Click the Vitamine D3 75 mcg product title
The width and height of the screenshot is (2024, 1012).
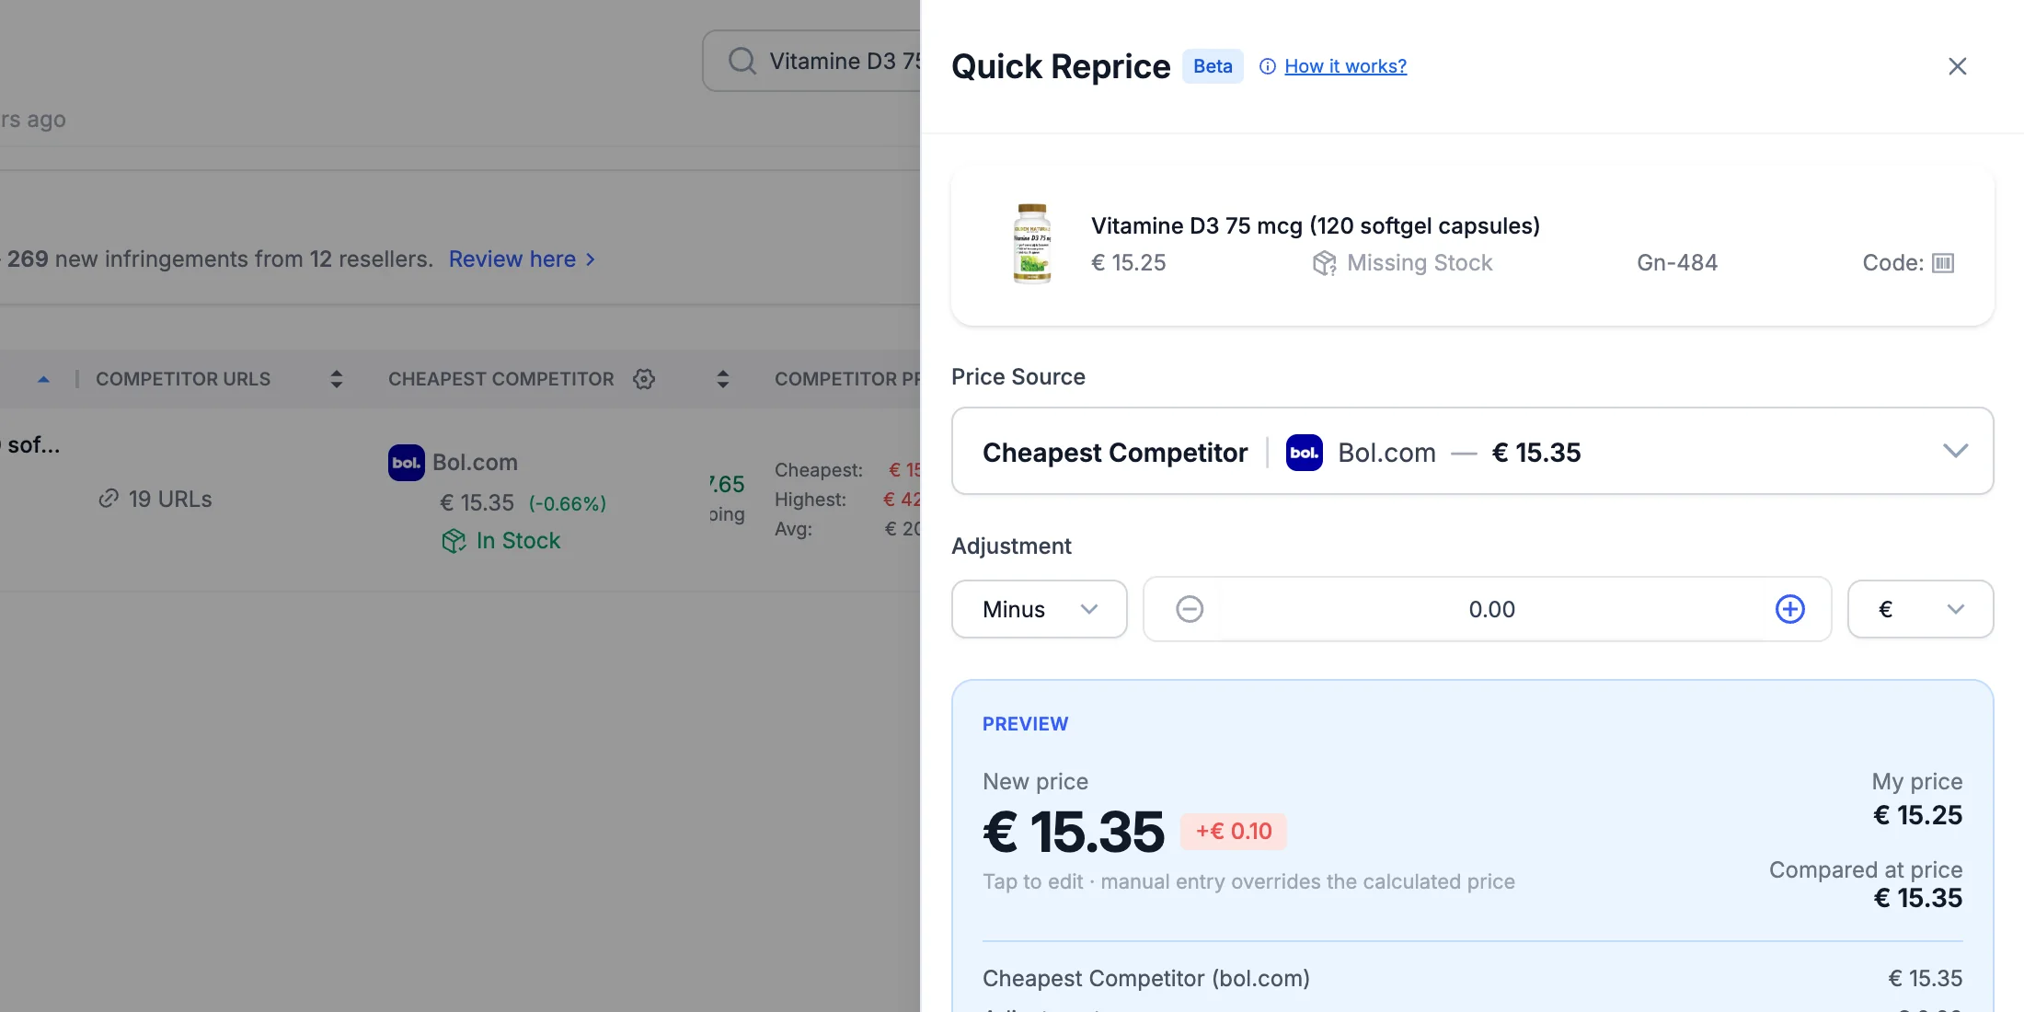click(1316, 226)
